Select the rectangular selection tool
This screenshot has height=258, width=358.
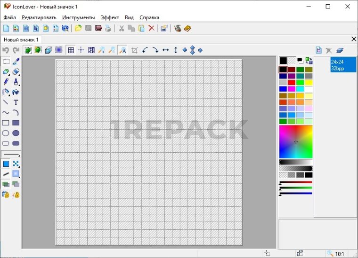tap(6, 62)
